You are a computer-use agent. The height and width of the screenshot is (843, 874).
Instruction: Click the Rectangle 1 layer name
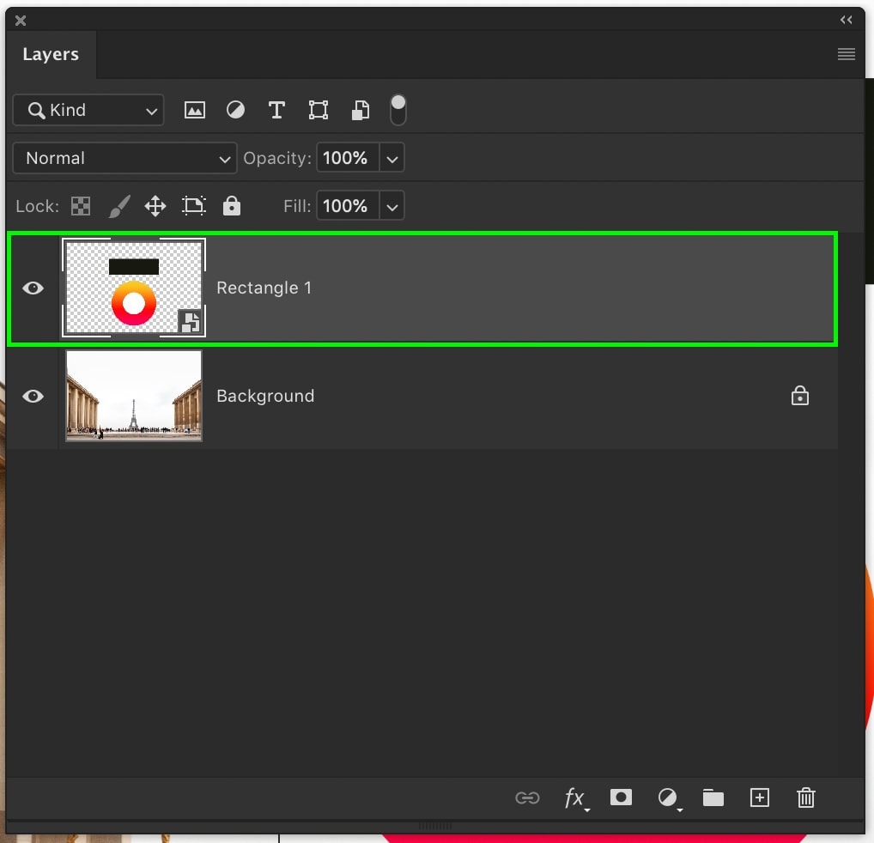tap(264, 288)
